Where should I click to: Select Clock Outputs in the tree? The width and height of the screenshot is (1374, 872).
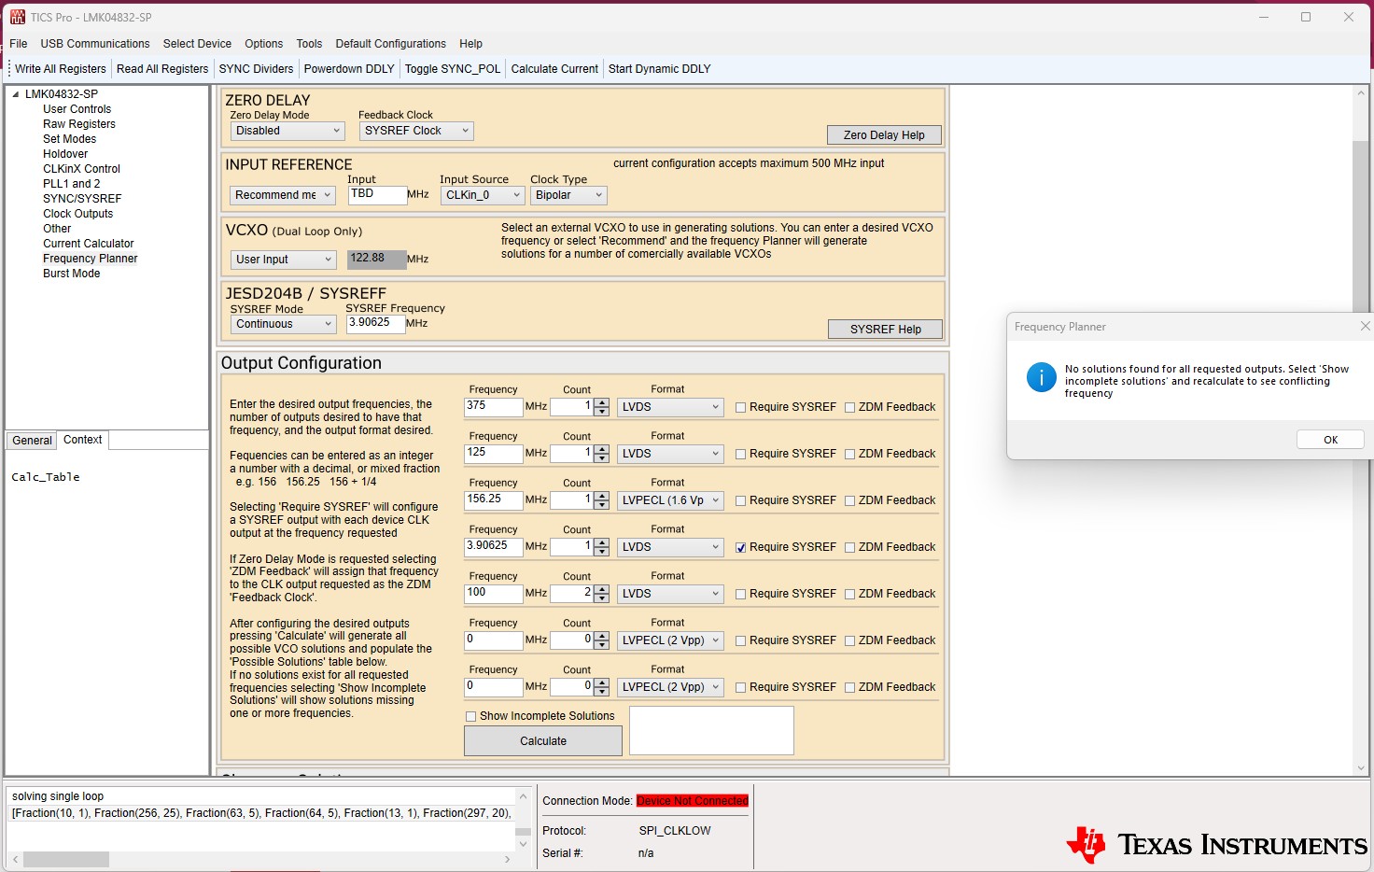pyautogui.click(x=77, y=214)
